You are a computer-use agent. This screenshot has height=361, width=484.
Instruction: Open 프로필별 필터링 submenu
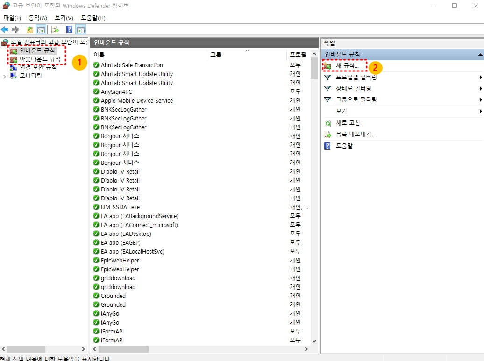pyautogui.click(x=356, y=77)
